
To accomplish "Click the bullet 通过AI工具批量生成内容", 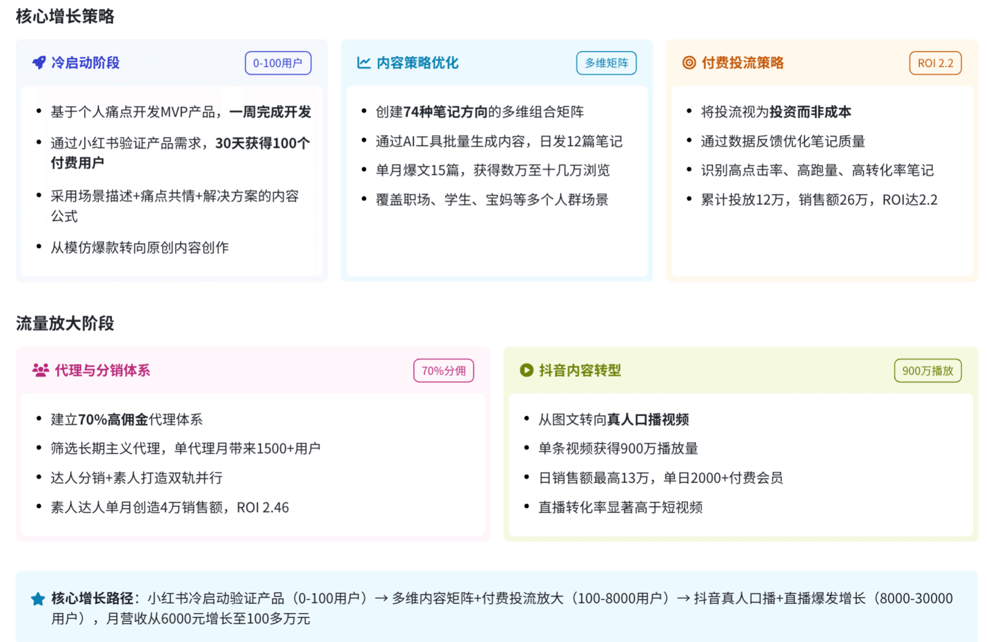I will [499, 141].
